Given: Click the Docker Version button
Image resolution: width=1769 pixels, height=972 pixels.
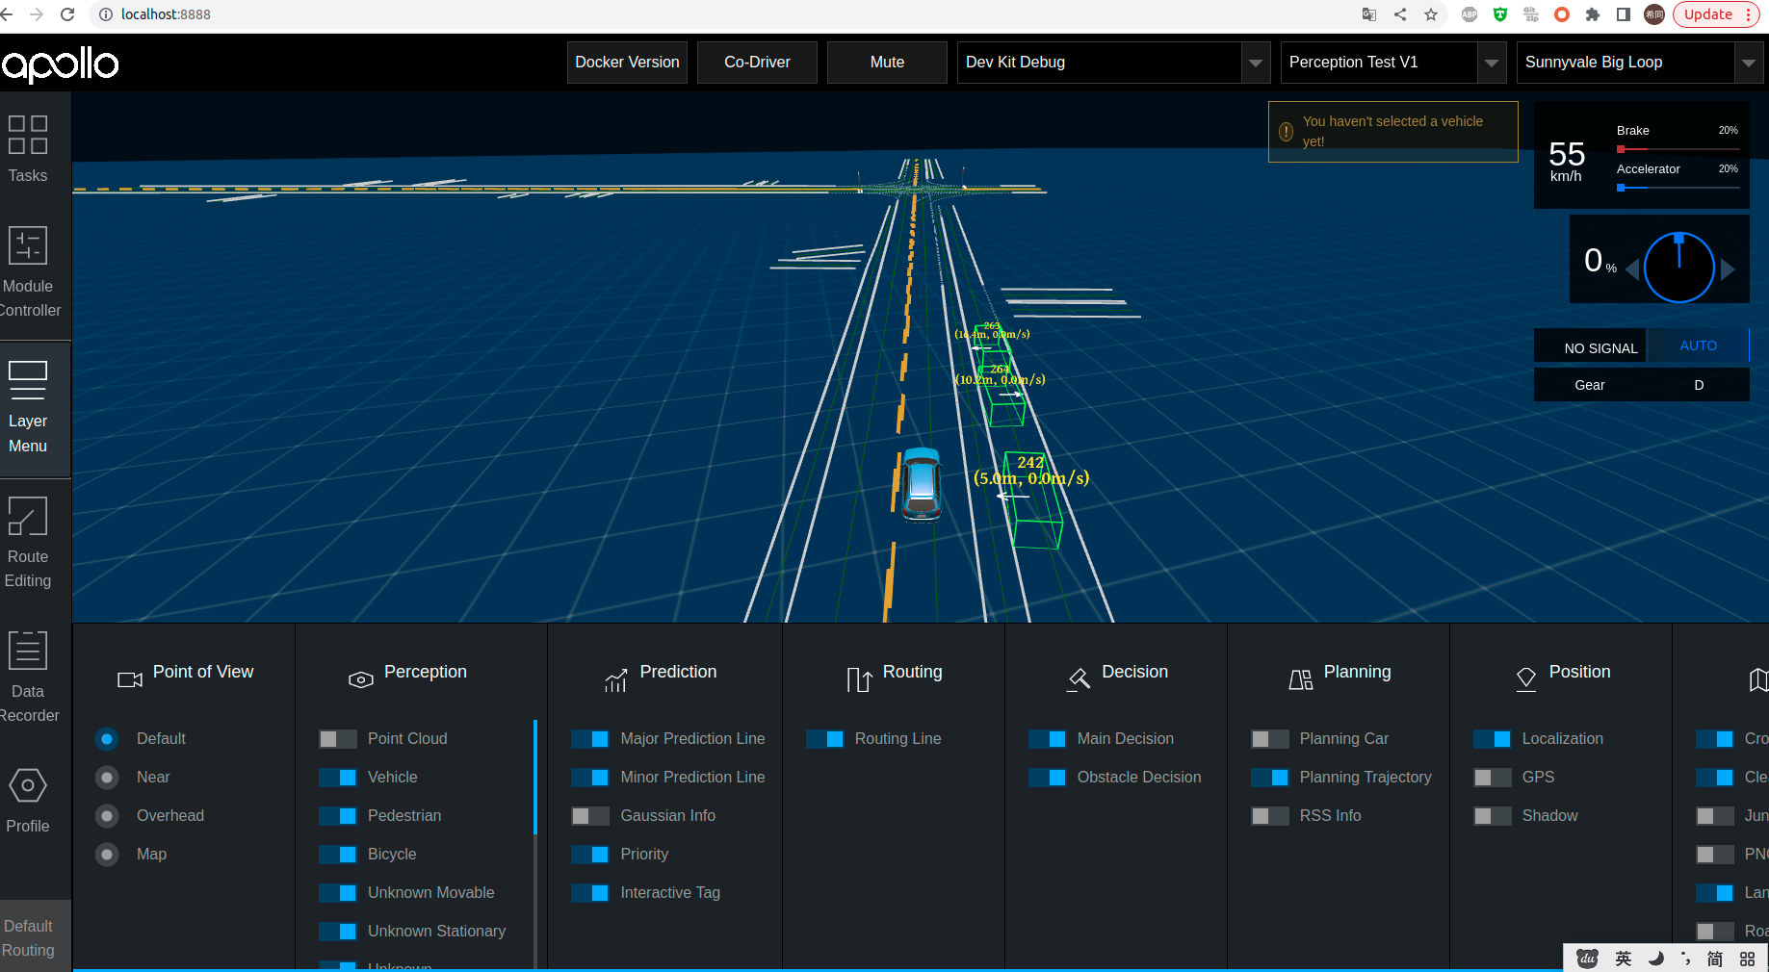Looking at the screenshot, I should coord(627,63).
